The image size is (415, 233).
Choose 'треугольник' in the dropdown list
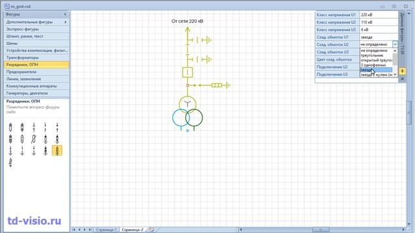pyautogui.click(x=376, y=56)
